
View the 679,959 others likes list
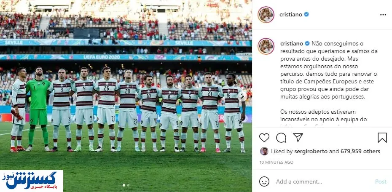point(360,151)
